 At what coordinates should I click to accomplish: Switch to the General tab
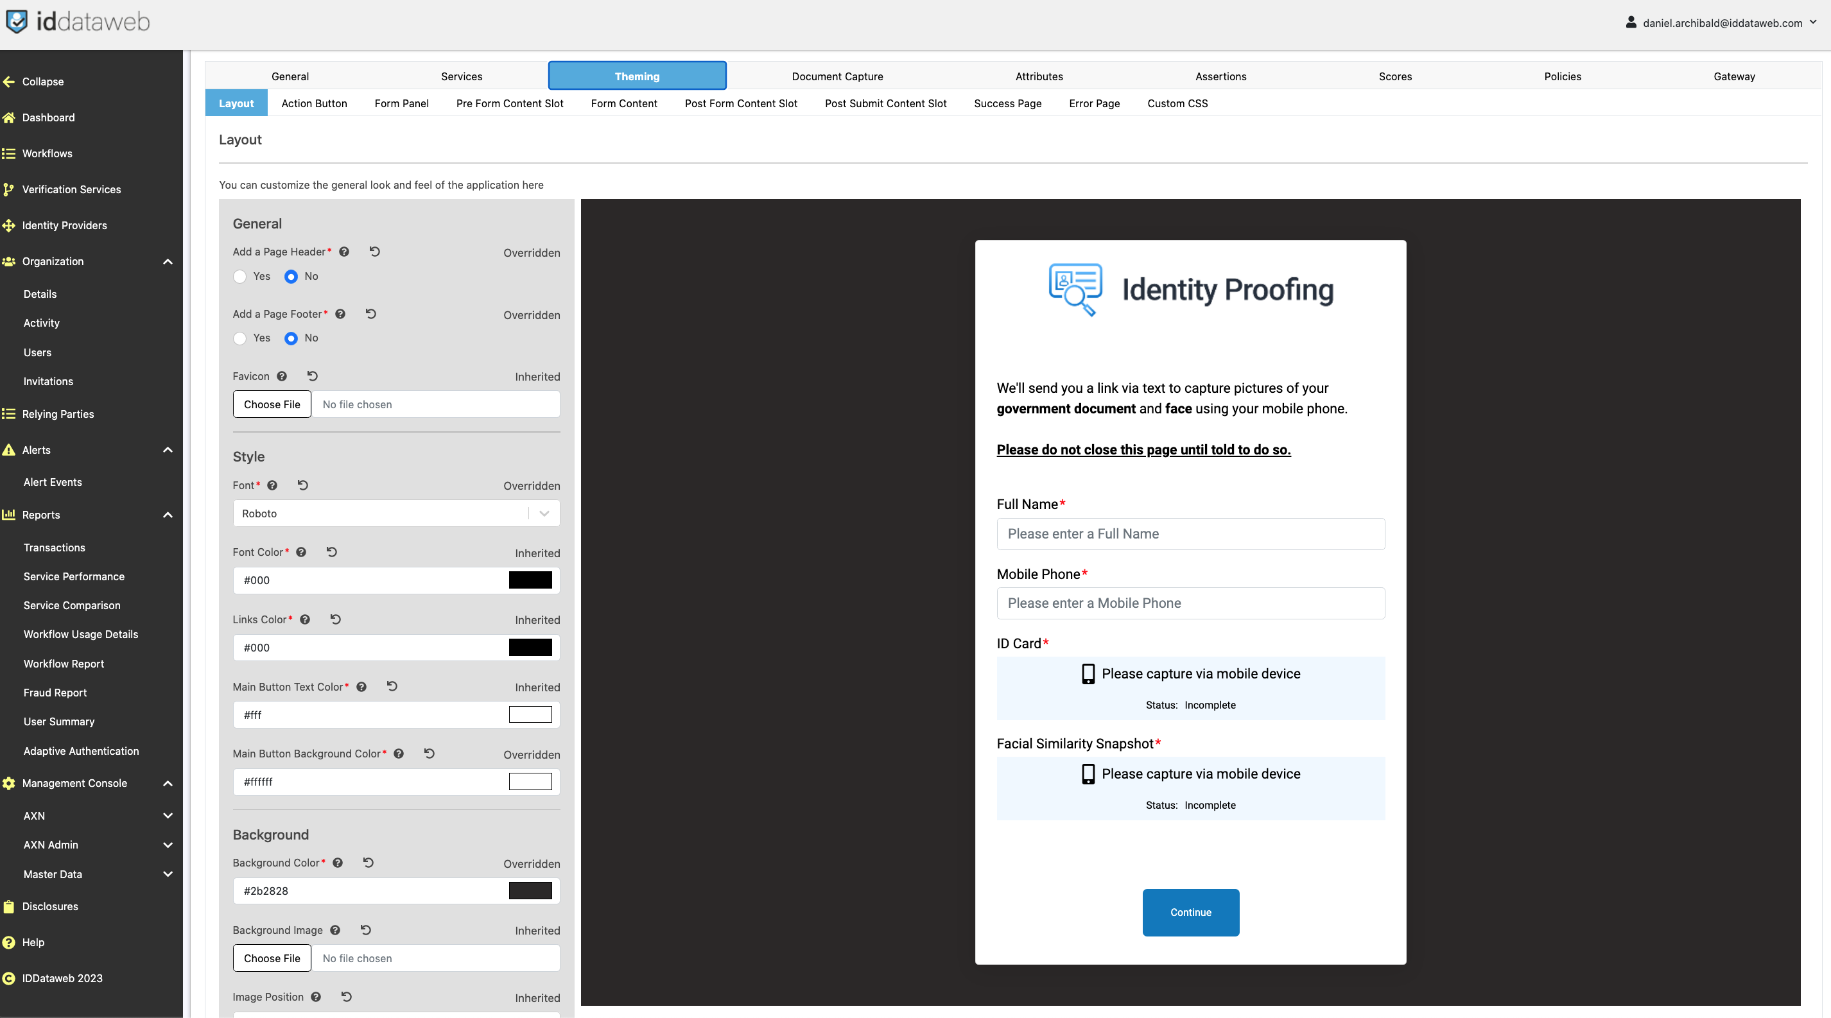pyautogui.click(x=290, y=76)
